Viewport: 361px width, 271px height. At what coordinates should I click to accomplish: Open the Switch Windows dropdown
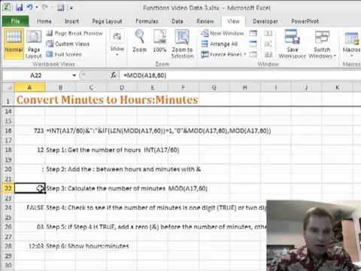322,44
